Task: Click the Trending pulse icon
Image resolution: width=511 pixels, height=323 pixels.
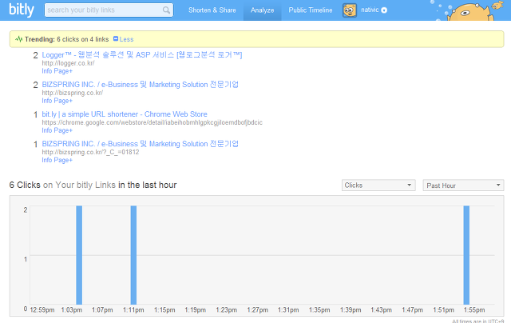Action: [x=18, y=38]
